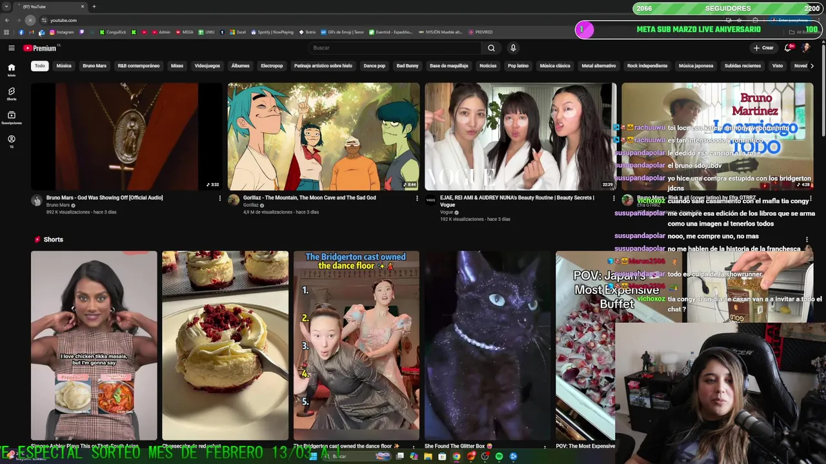Select the R&B contemporáneo chip
Screen dimensions: 826x464
(139, 66)
